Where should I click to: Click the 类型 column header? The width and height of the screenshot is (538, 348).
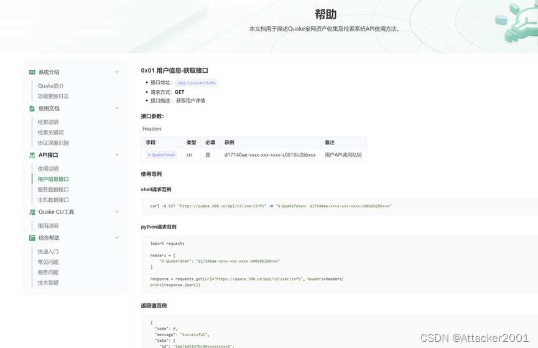[x=191, y=143]
